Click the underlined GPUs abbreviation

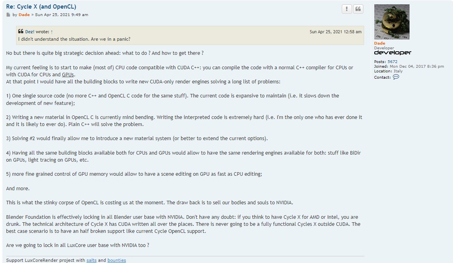pyautogui.click(x=68, y=74)
